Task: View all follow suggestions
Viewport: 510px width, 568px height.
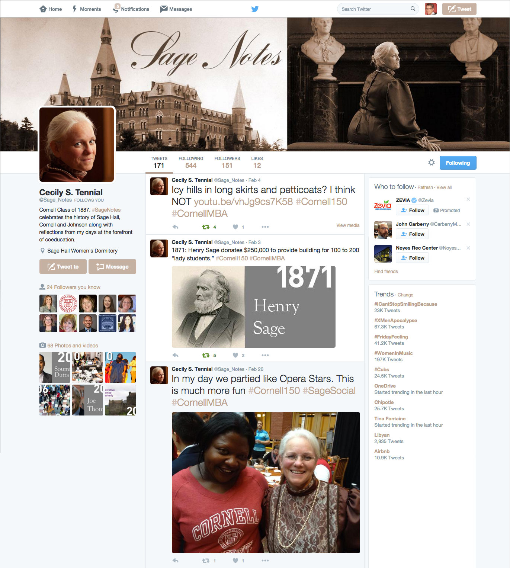Action: (444, 187)
